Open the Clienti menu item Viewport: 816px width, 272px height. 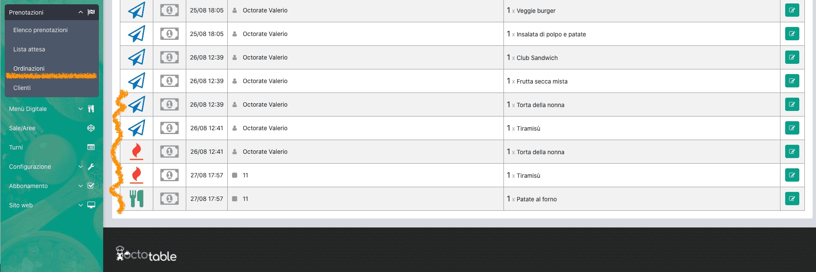22,88
